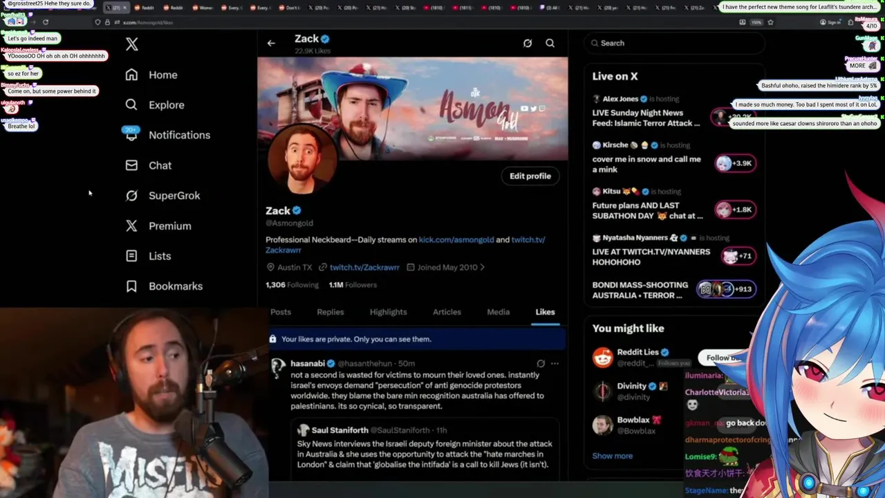
Task: Click the @Asmongold handle text
Action: coord(289,223)
